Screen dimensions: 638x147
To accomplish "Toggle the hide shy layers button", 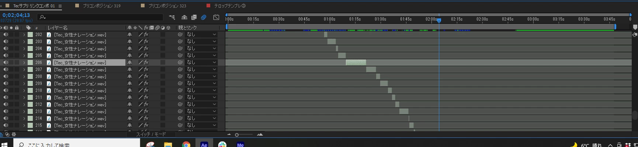I will point(184,17).
